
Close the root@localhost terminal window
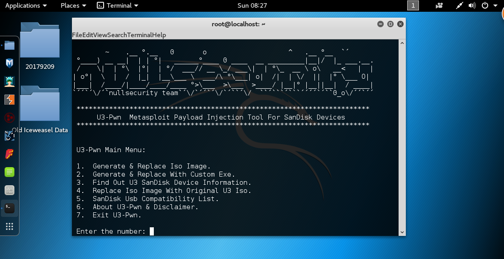pyautogui.click(x=400, y=24)
